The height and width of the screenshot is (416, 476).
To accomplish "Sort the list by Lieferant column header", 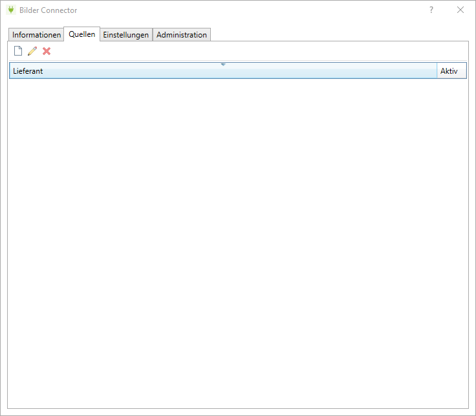I will 194,71.
